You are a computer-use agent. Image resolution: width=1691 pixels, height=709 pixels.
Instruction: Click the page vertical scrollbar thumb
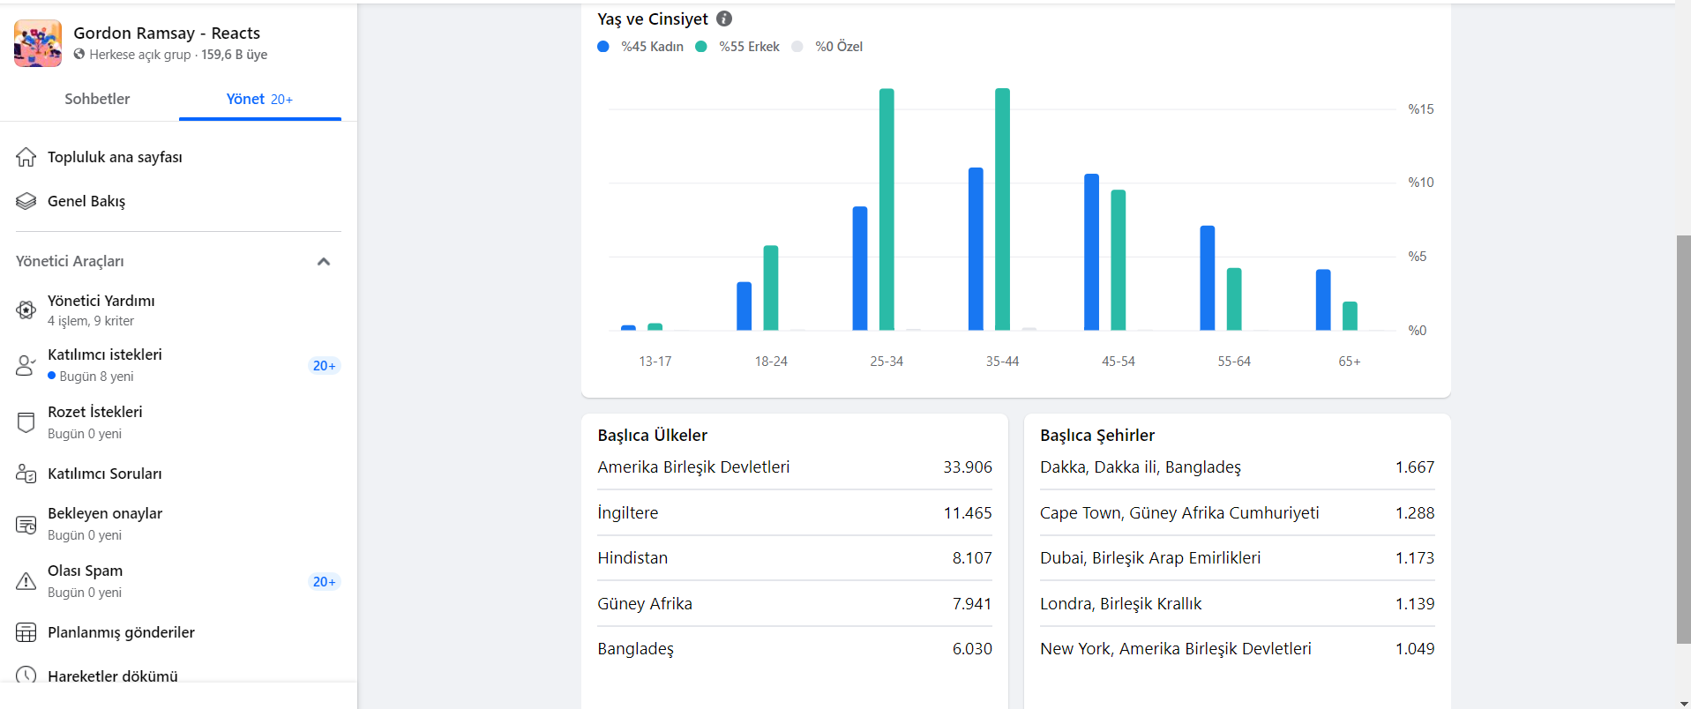[x=1684, y=439]
